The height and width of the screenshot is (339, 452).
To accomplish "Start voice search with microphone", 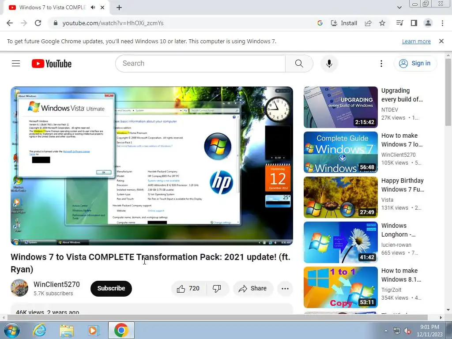I will 329,64.
